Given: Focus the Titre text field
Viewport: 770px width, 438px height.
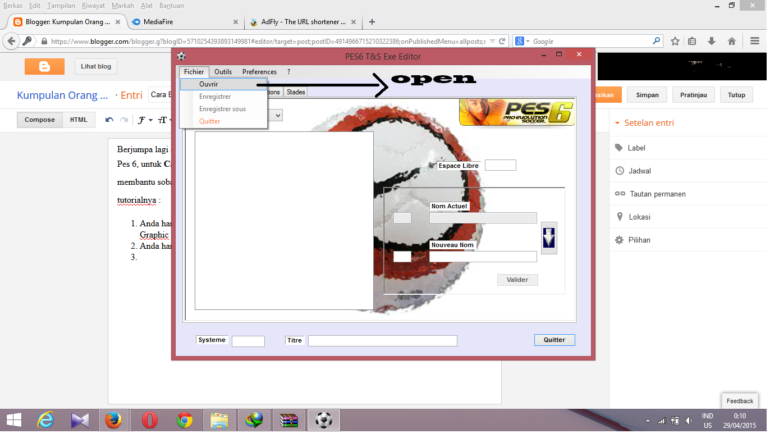Looking at the screenshot, I should point(383,341).
